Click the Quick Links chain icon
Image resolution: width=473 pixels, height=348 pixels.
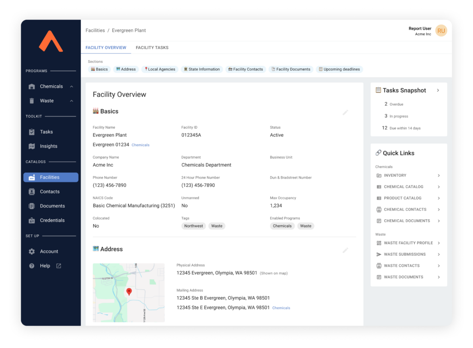pyautogui.click(x=378, y=153)
